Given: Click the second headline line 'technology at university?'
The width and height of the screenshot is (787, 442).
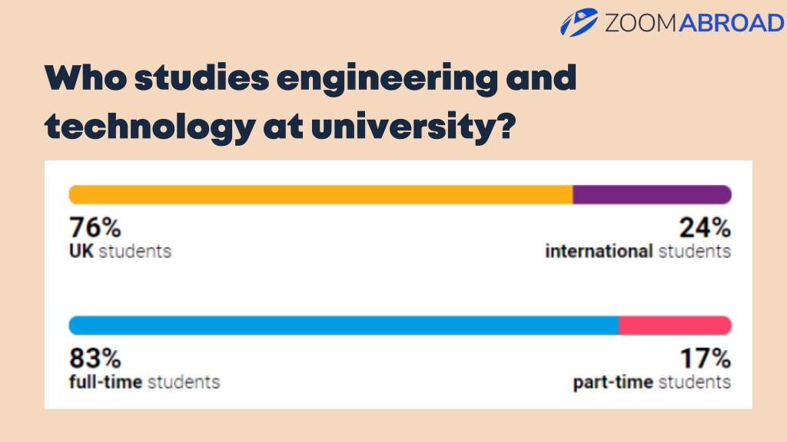Looking at the screenshot, I should (x=280, y=128).
